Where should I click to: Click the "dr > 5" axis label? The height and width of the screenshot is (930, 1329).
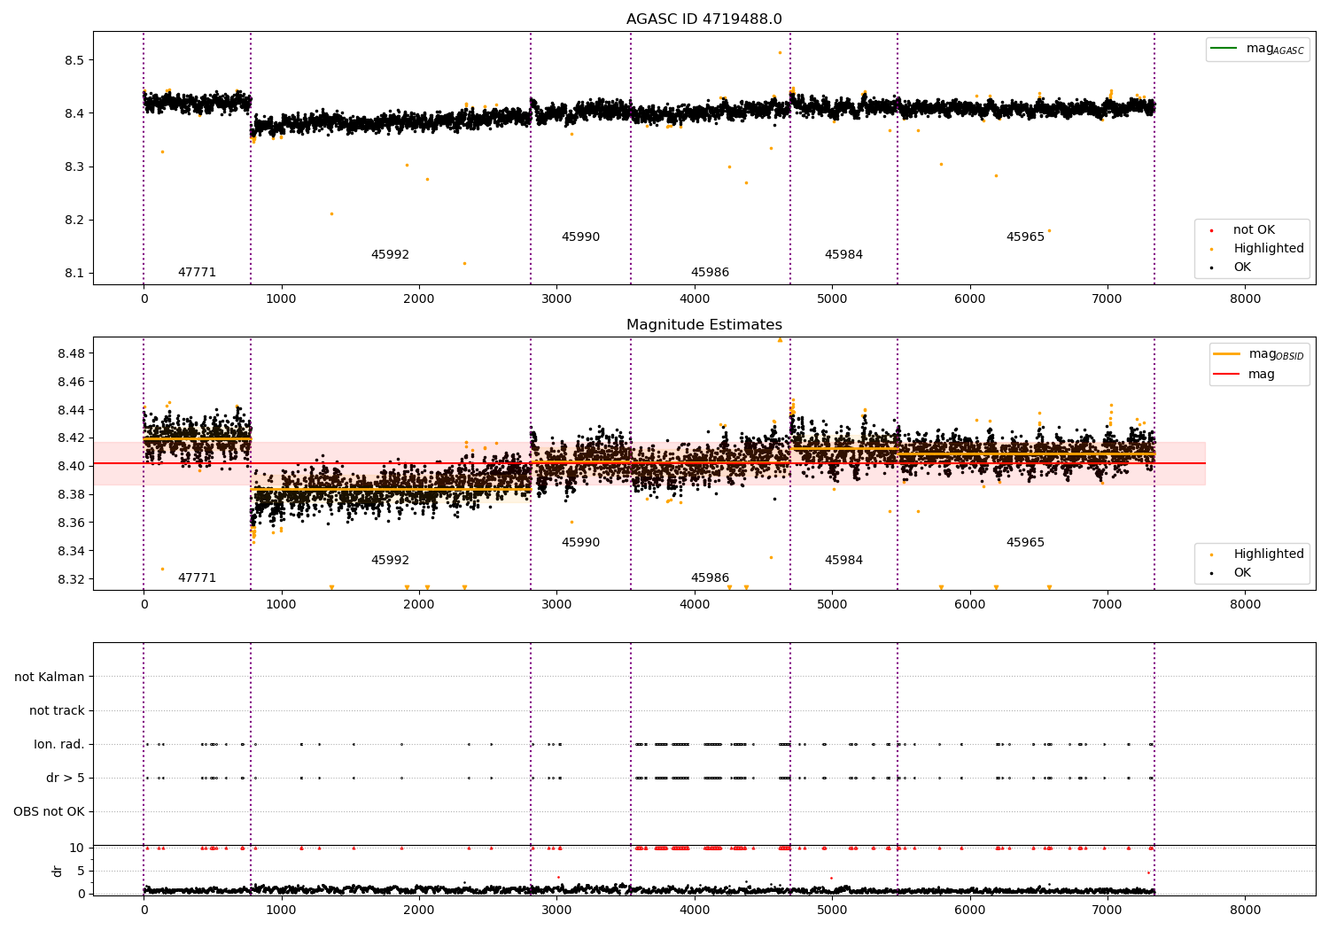coord(66,779)
